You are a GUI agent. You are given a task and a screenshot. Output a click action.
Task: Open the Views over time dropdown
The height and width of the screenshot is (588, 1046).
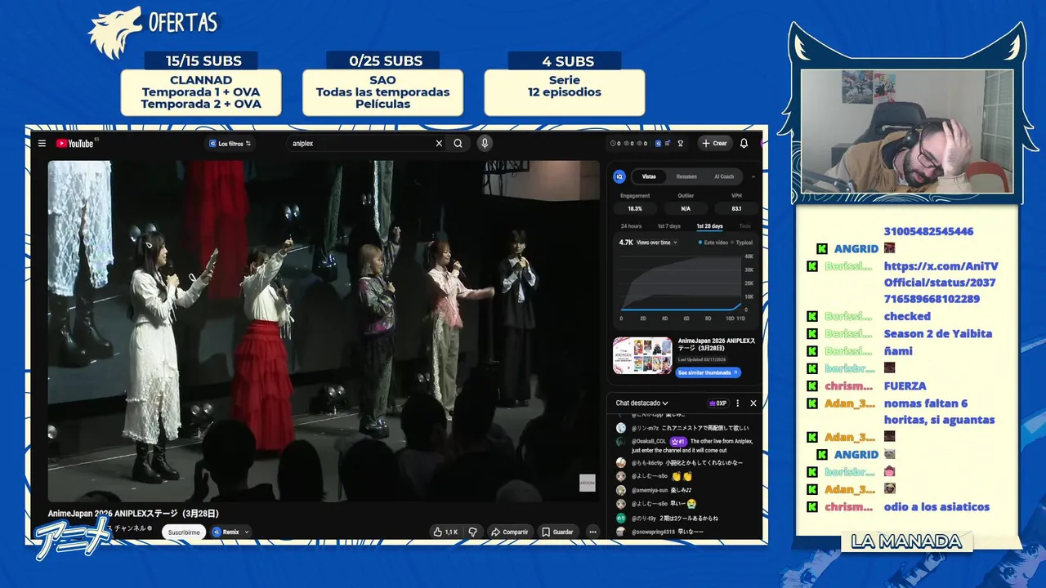tap(656, 243)
